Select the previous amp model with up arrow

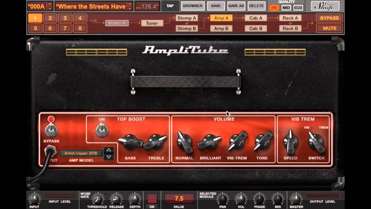click(109, 150)
